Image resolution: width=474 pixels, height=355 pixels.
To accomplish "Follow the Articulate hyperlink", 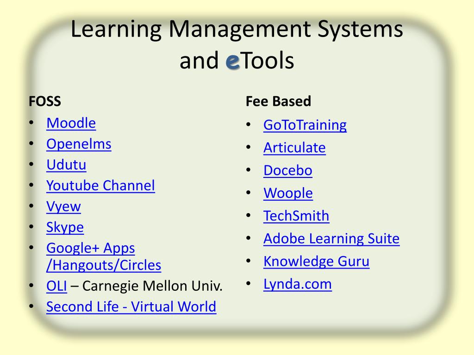I will (x=294, y=148).
